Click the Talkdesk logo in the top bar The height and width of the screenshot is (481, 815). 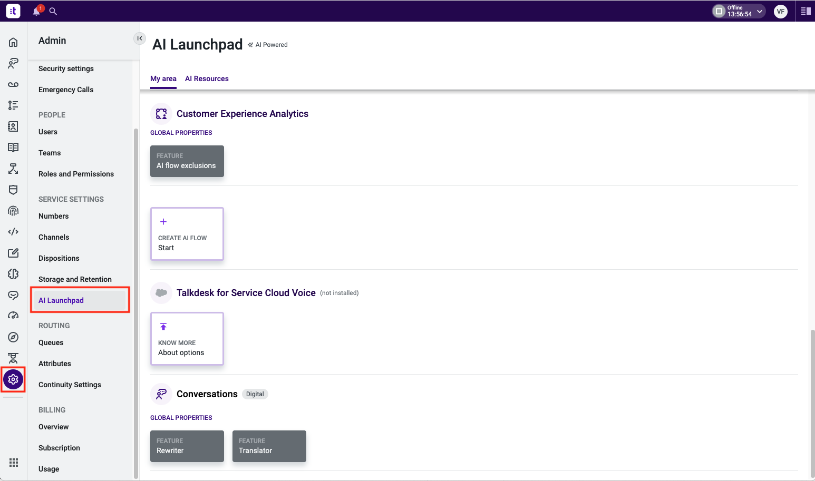coord(13,11)
